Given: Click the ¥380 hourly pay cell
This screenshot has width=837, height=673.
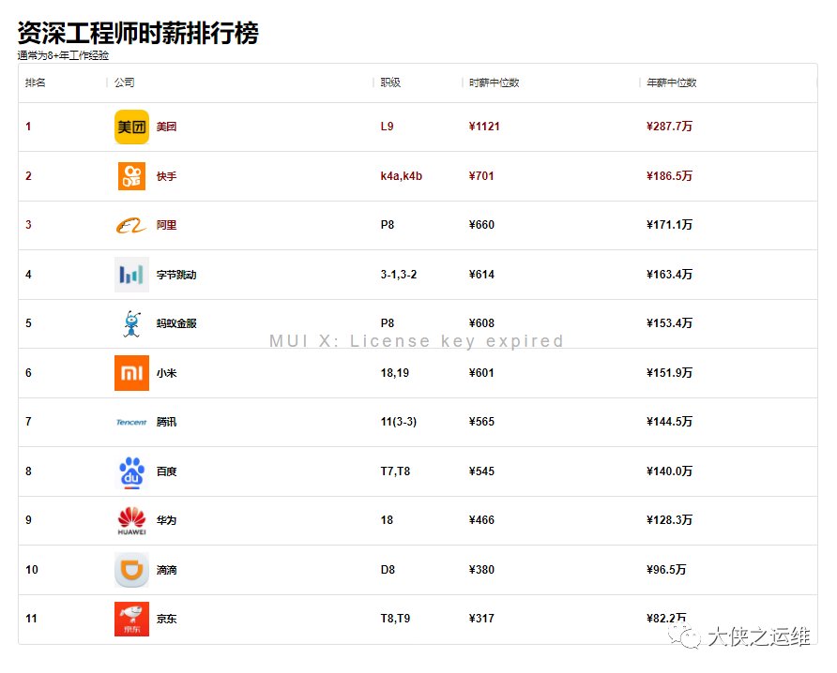Looking at the screenshot, I should tap(481, 570).
